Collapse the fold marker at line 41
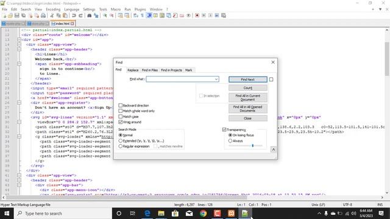390x219 pixels. tap(19, 175)
